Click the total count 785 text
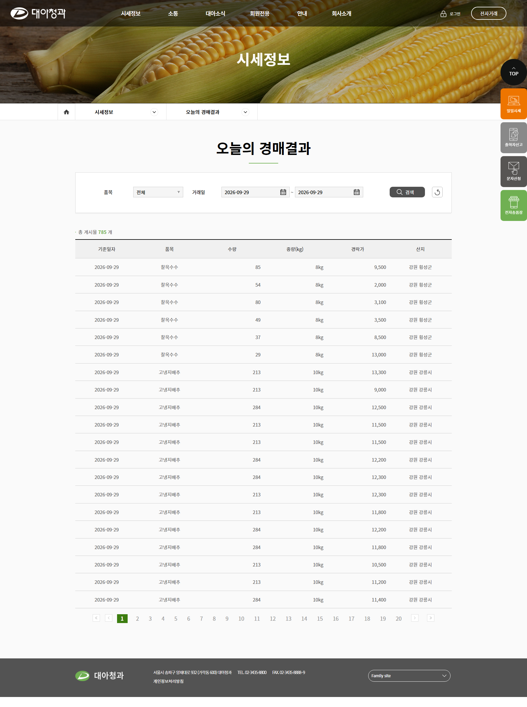 point(102,232)
